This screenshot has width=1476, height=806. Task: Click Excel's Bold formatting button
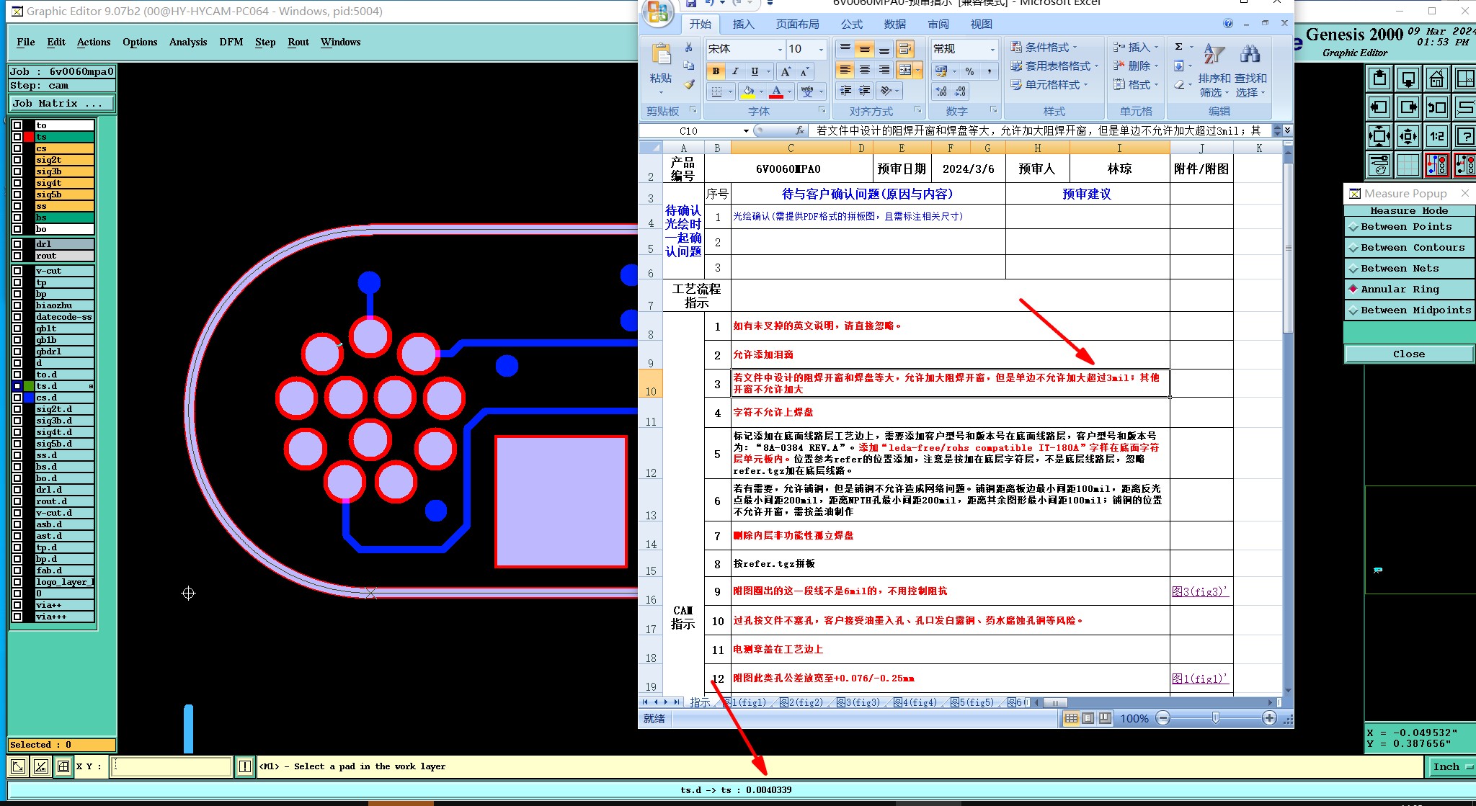click(x=716, y=71)
